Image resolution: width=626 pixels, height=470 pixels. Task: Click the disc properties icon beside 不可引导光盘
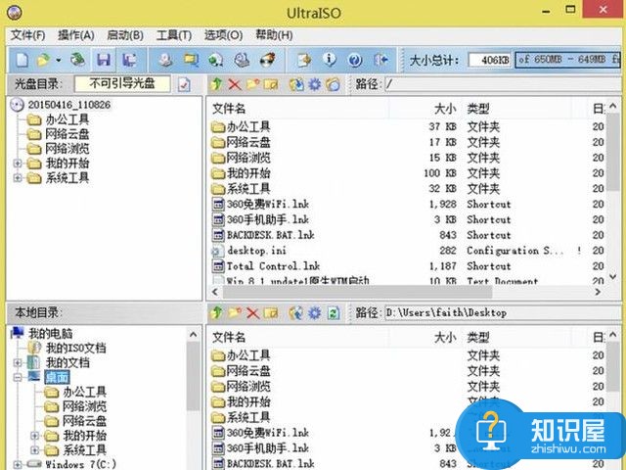184,84
